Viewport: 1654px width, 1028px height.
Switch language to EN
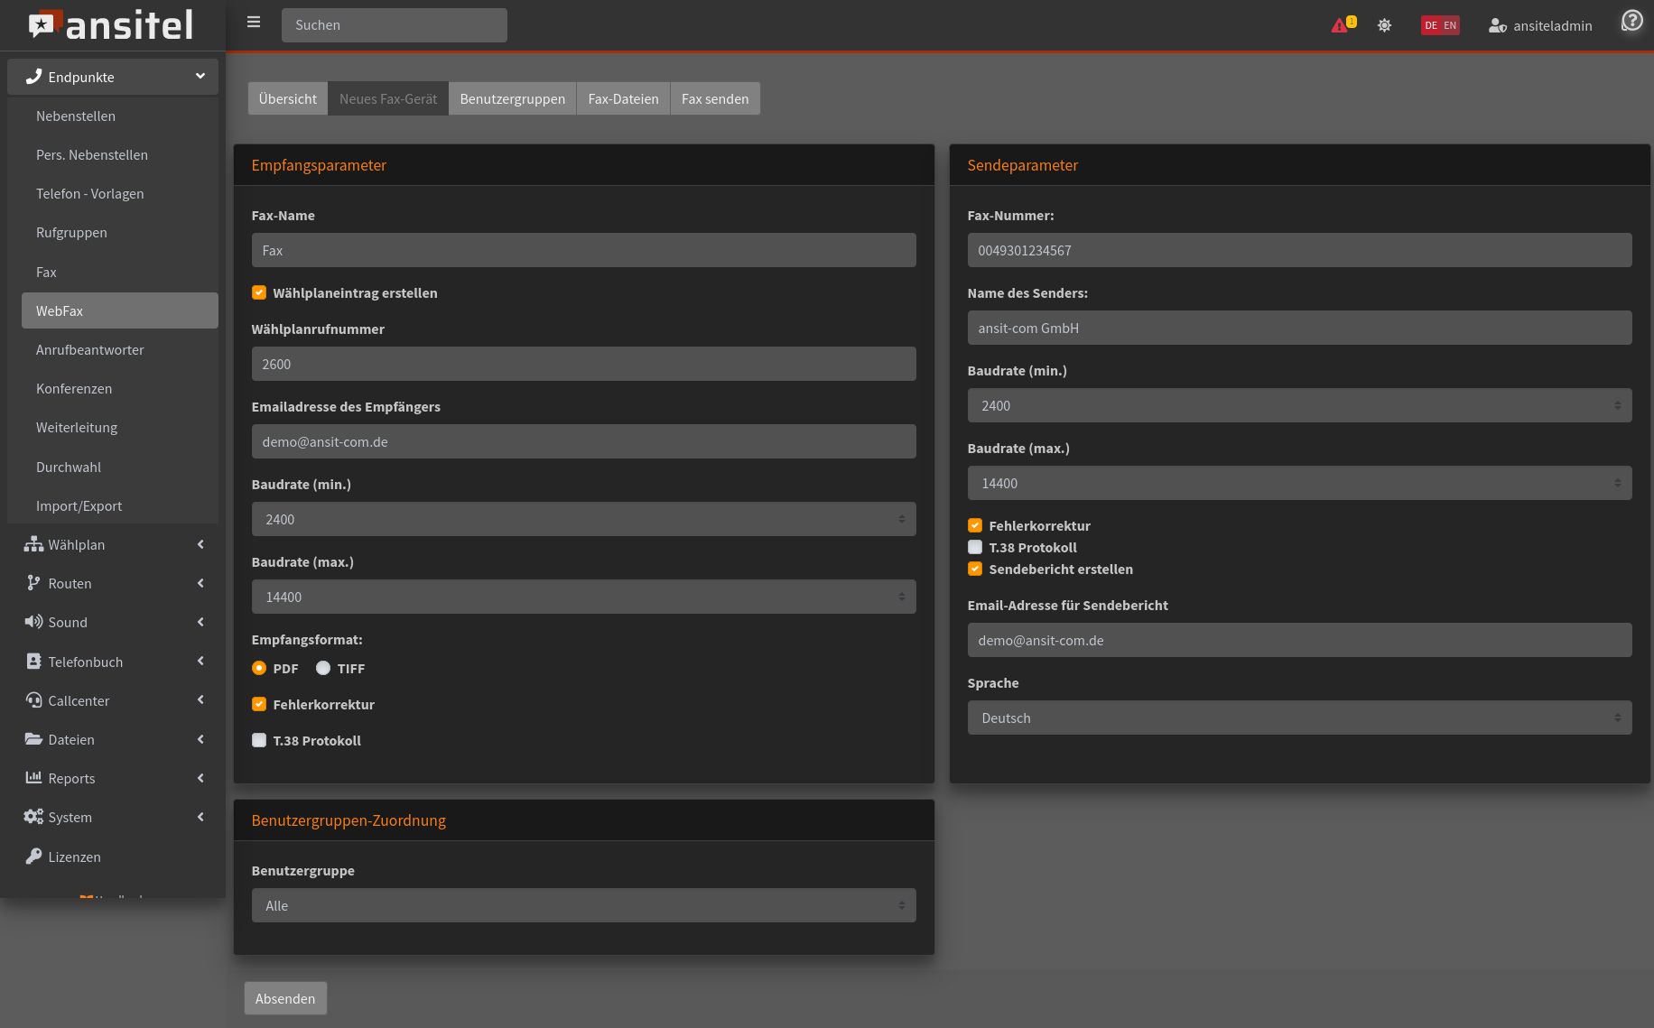click(1450, 25)
